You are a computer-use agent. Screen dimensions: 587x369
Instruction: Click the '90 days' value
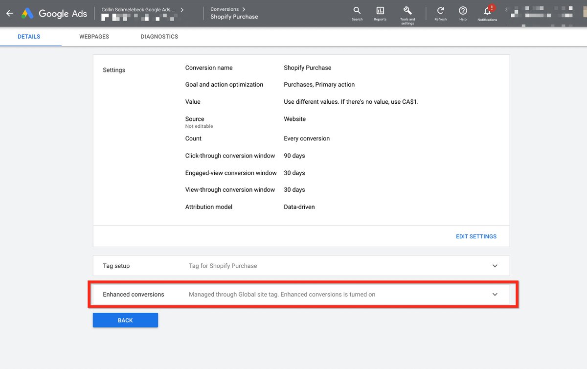[294, 156]
